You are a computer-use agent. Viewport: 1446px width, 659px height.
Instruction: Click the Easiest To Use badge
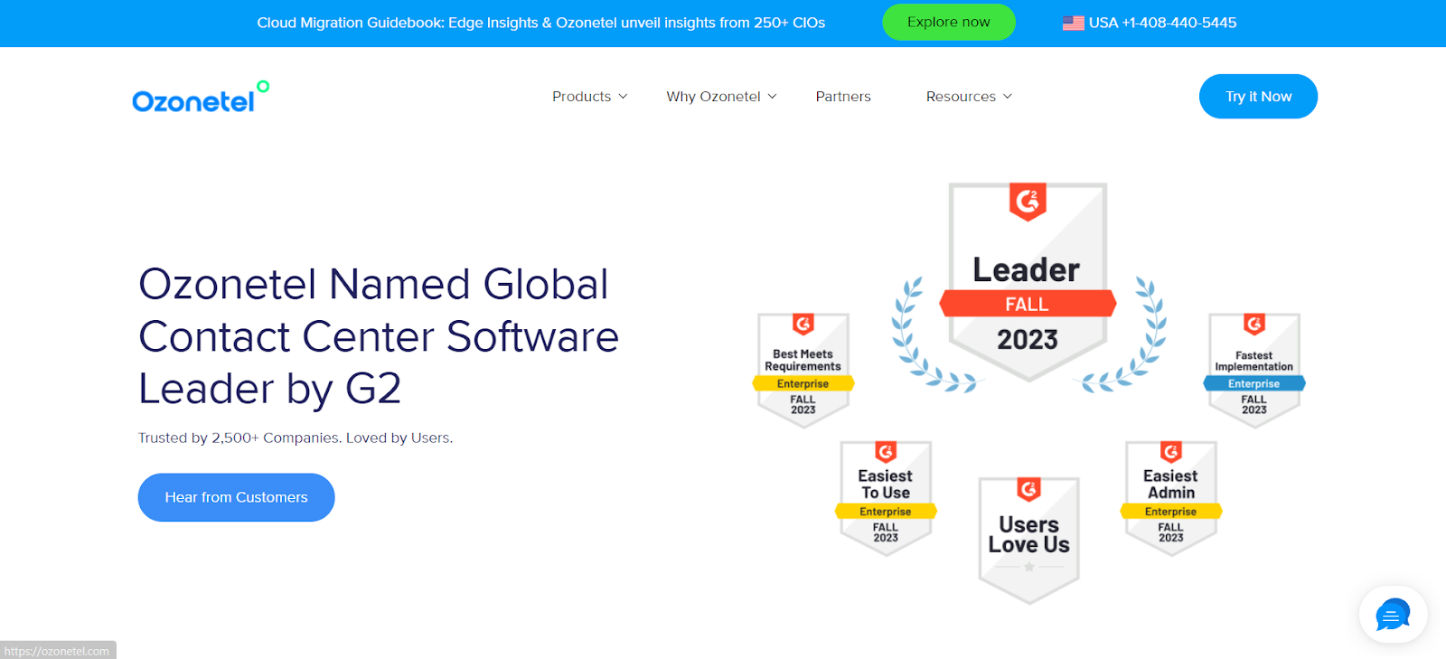coord(886,497)
